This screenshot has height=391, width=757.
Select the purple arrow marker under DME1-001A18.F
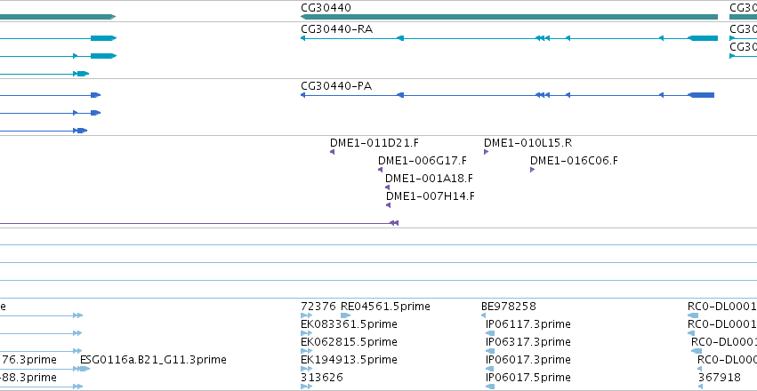point(387,188)
